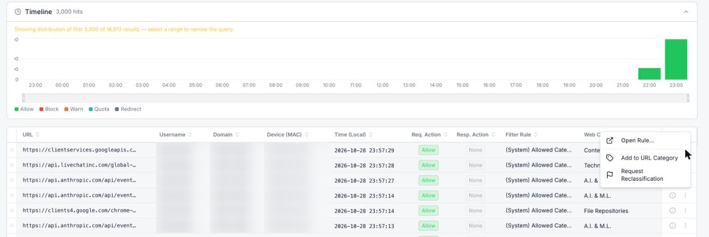Select the api.livechatinc.com row selector
The width and height of the screenshot is (709, 237).
(12, 165)
